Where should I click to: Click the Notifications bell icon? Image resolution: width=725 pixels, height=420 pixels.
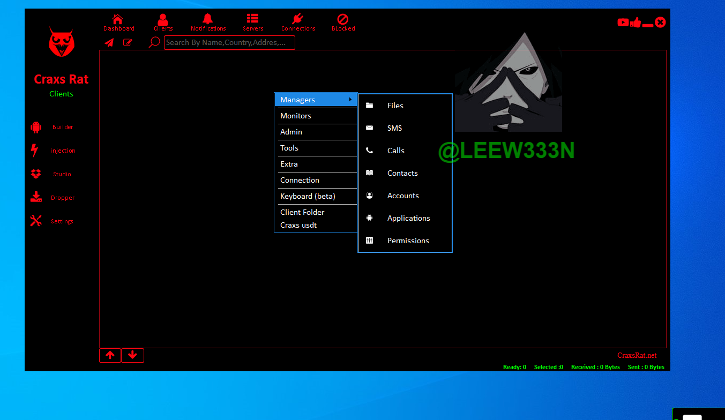click(x=208, y=20)
